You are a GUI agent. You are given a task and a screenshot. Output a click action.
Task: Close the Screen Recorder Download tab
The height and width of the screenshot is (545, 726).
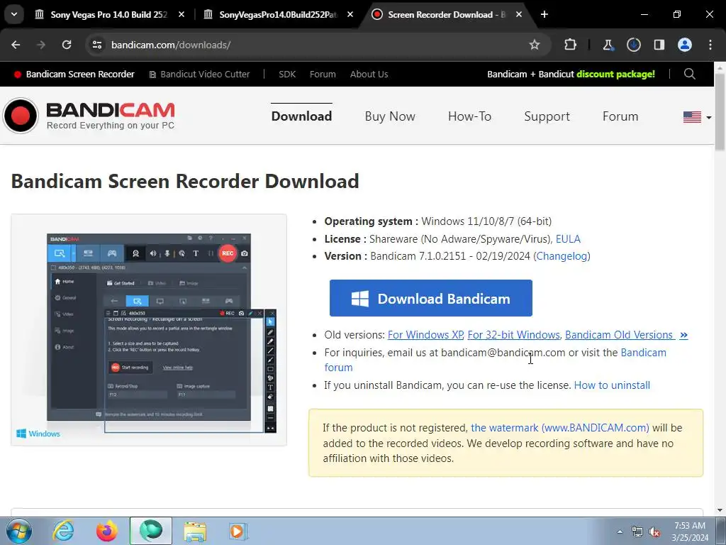coord(519,14)
